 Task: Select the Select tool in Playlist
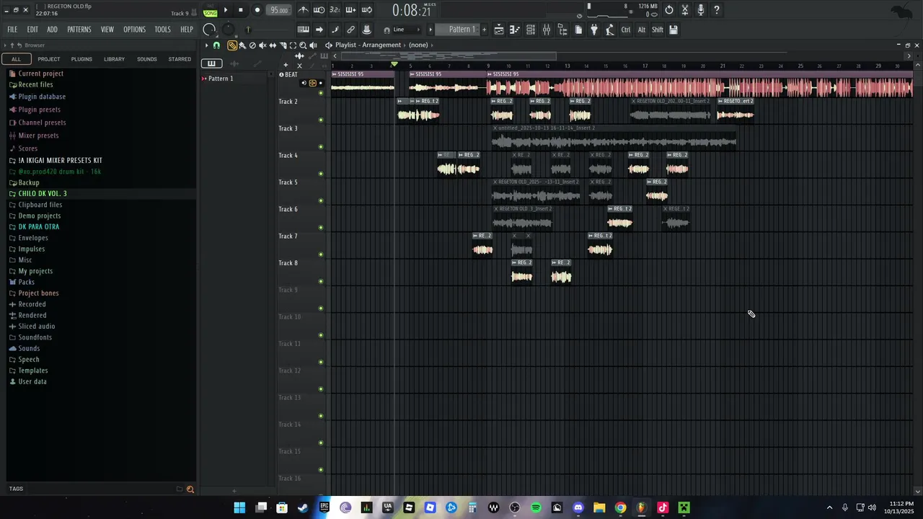(x=293, y=45)
